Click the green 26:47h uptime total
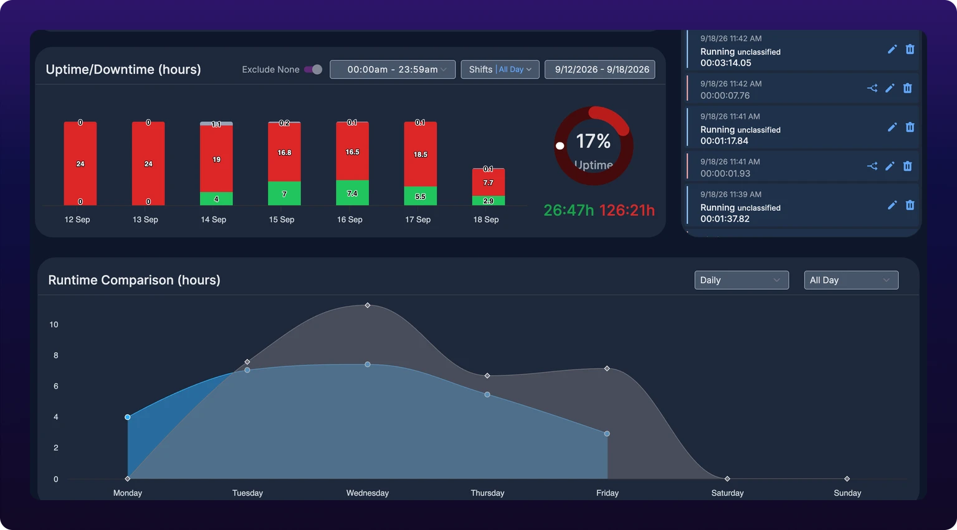The image size is (957, 530). click(569, 210)
